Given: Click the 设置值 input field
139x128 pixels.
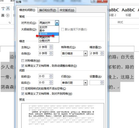Looking at the screenshot, I should 95,83.
